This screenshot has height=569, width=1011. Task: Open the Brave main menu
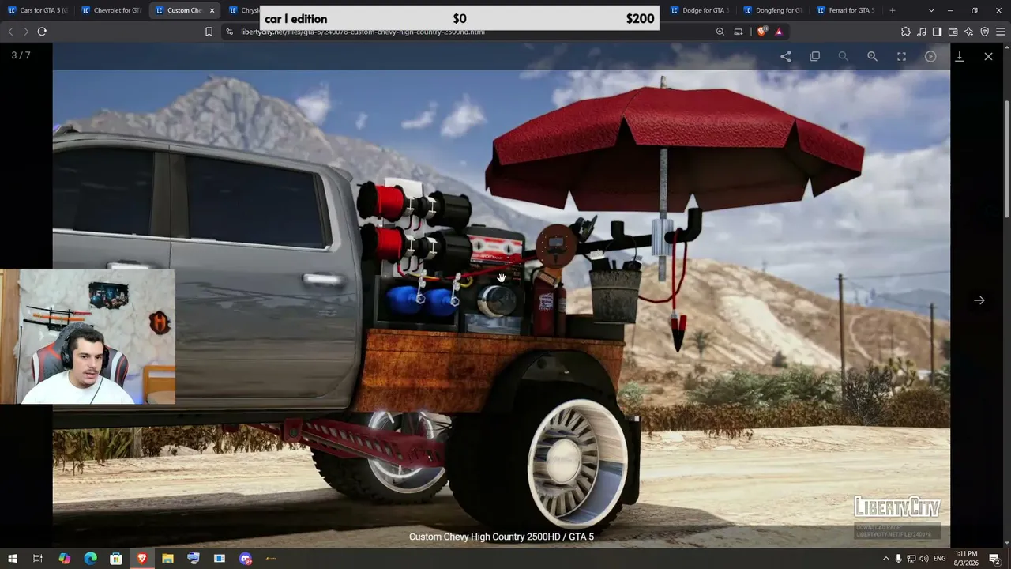[x=1000, y=32]
